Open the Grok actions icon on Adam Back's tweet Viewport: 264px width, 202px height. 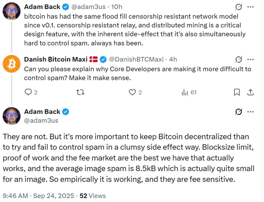tap(239, 7)
